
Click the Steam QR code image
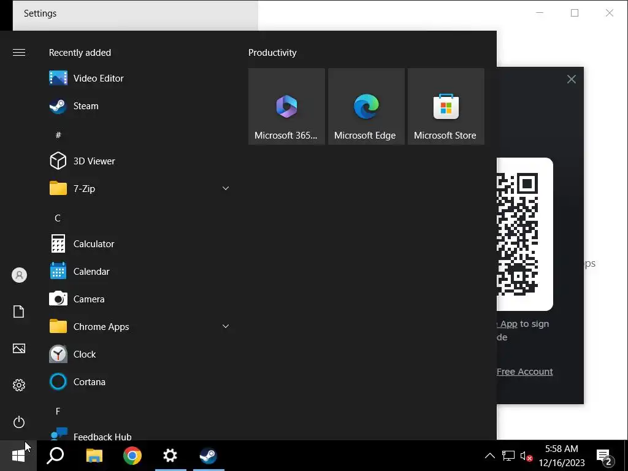pyautogui.click(x=525, y=234)
